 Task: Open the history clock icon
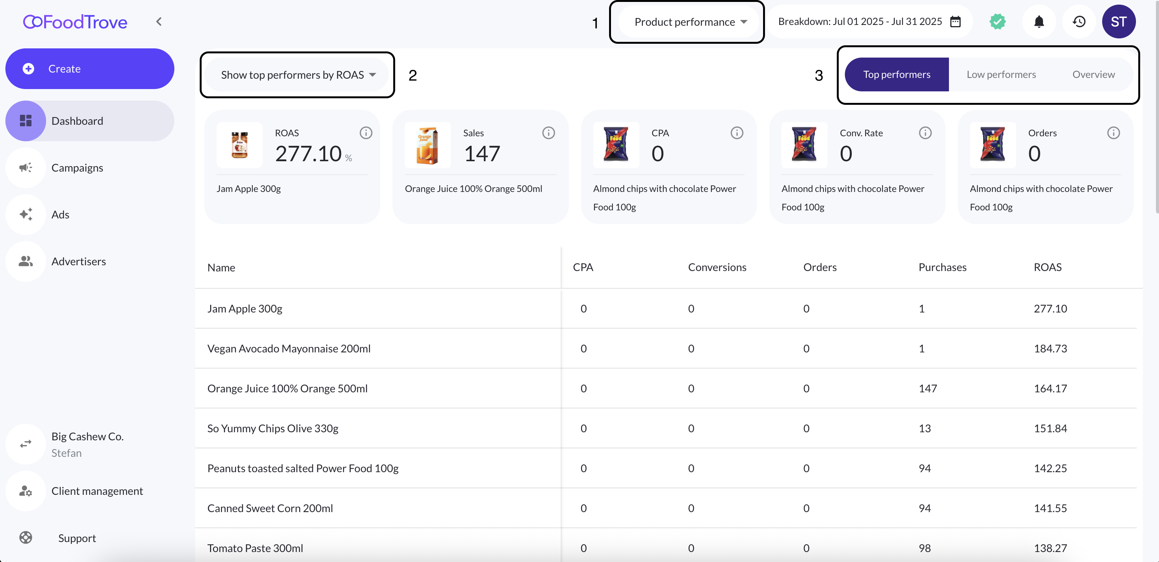click(1079, 21)
